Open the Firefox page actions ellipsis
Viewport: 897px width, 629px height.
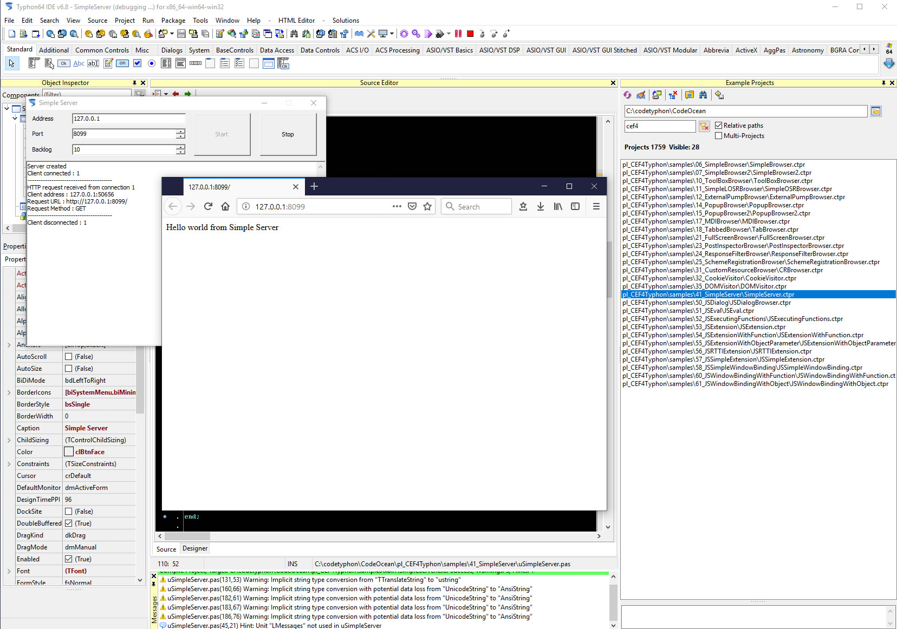(397, 206)
